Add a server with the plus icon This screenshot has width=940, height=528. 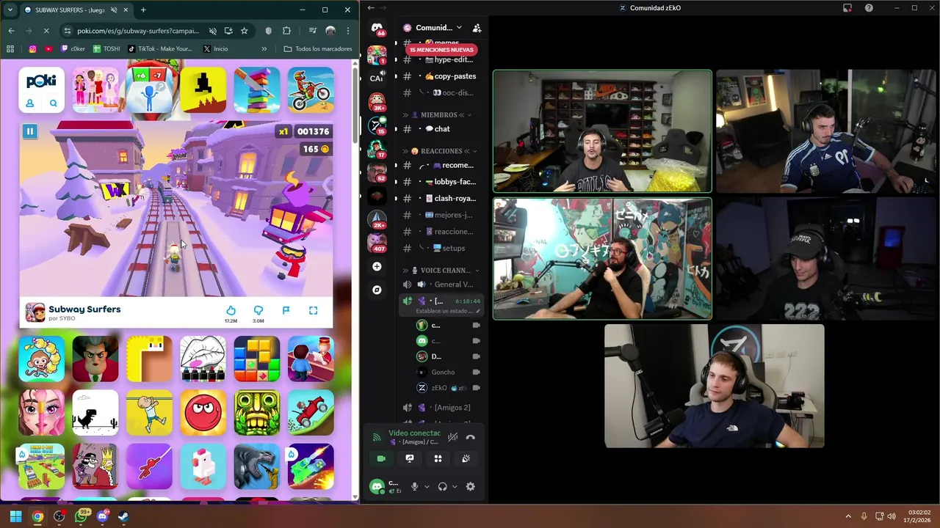[377, 267]
